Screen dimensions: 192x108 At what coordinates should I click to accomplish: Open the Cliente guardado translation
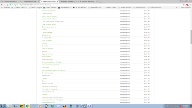(47, 32)
